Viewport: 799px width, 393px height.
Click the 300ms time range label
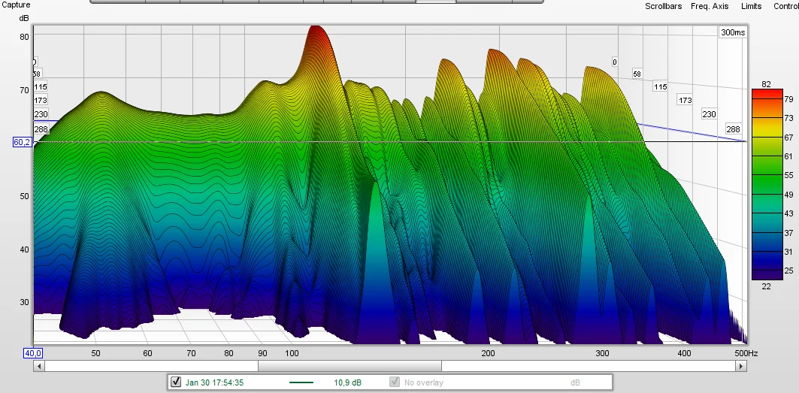[x=733, y=32]
